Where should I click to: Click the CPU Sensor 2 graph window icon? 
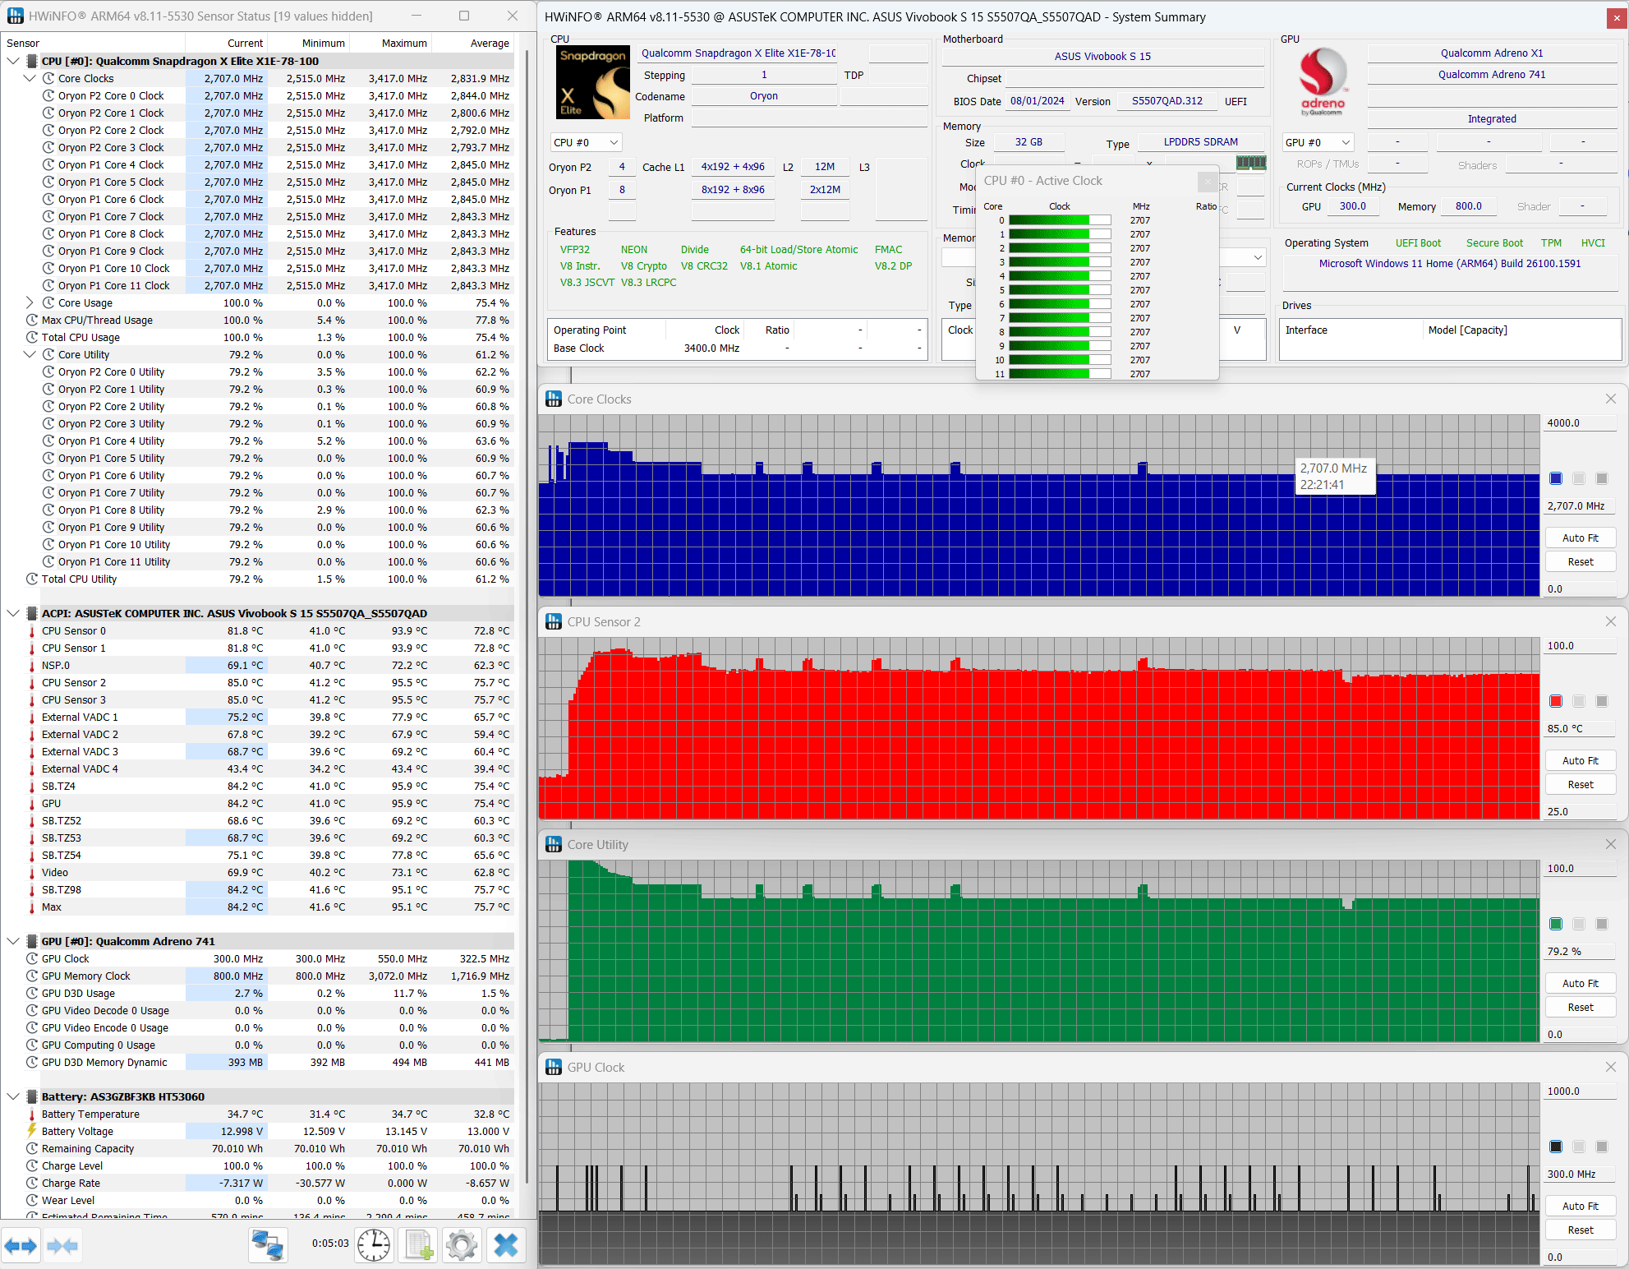coord(554,622)
